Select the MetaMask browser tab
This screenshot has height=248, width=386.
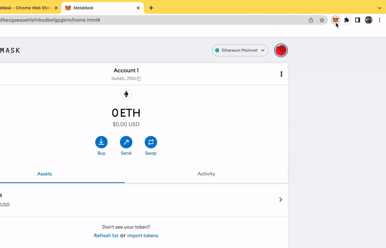(102, 8)
